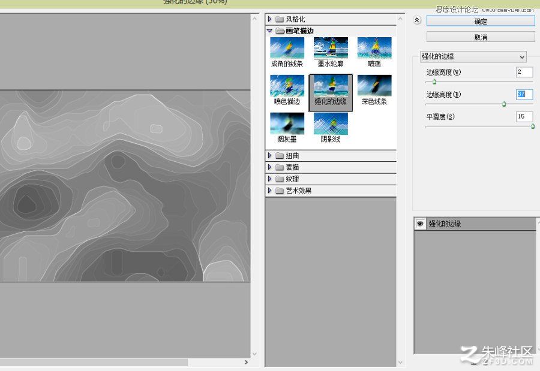Click the 边缘宽度 value field

point(524,72)
